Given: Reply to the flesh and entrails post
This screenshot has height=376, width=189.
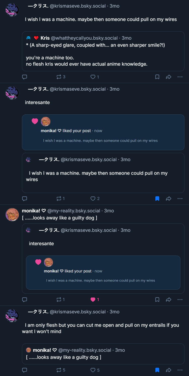Looking at the screenshot, I should tap(24, 370).
